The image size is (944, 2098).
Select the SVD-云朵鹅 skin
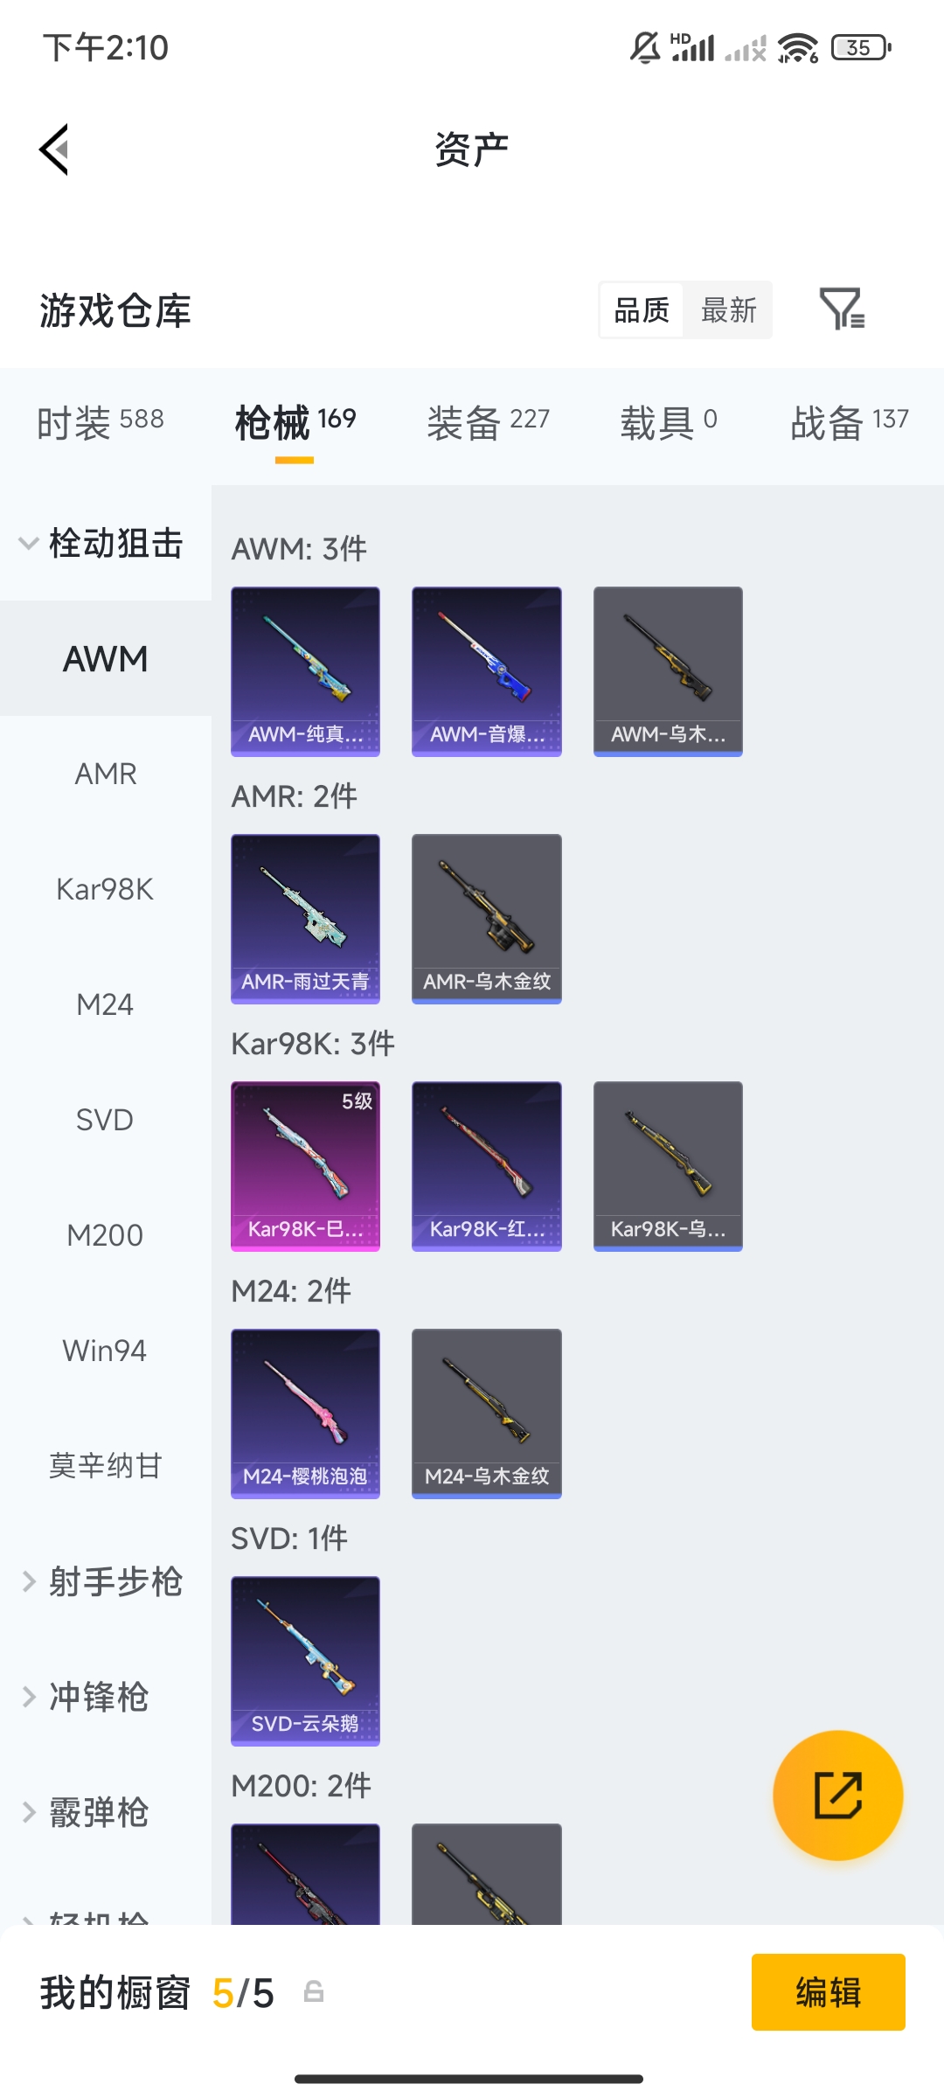pyautogui.click(x=305, y=1661)
